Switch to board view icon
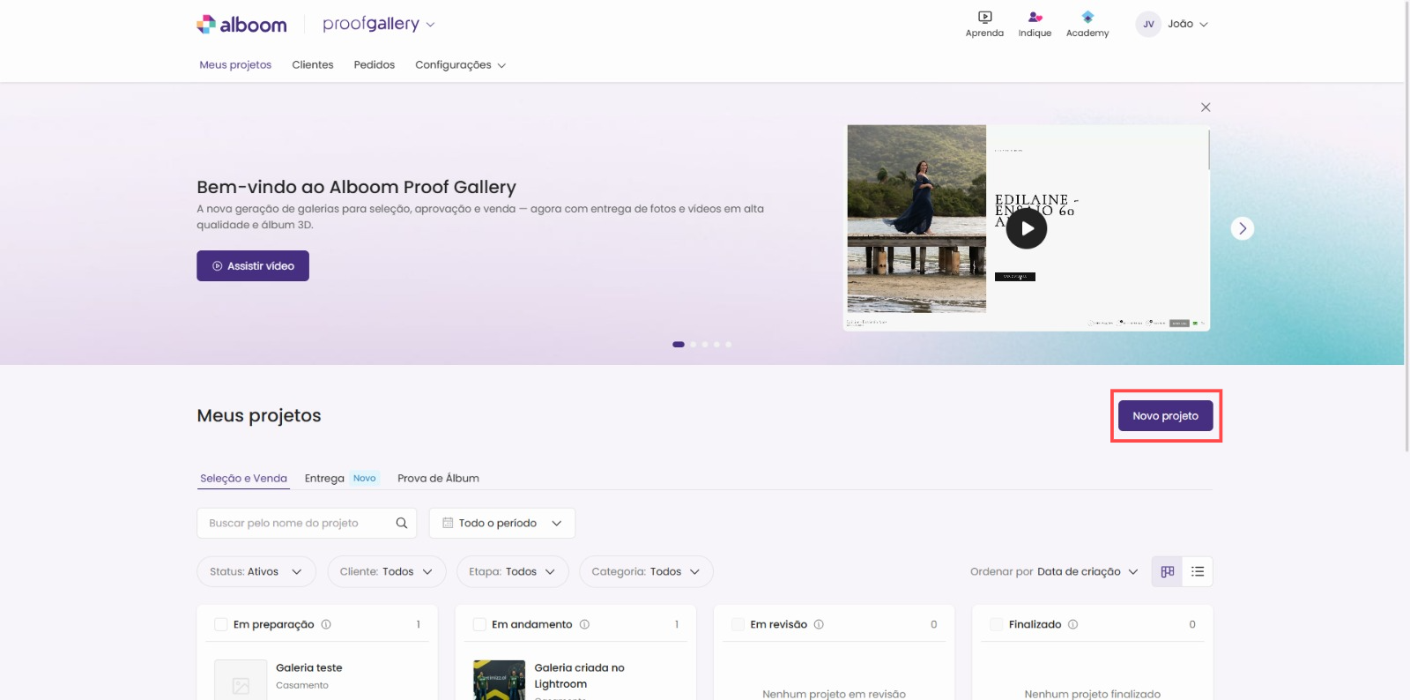The width and height of the screenshot is (1410, 700). [1168, 571]
